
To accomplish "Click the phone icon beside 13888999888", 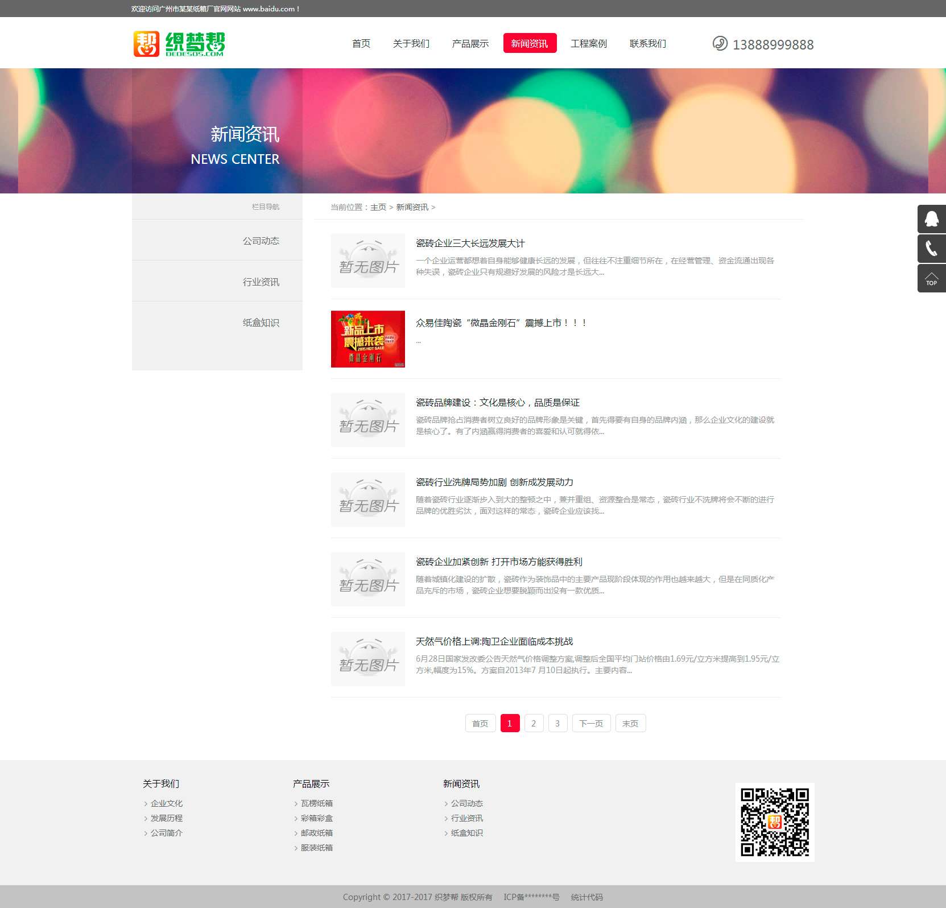I will 720,44.
